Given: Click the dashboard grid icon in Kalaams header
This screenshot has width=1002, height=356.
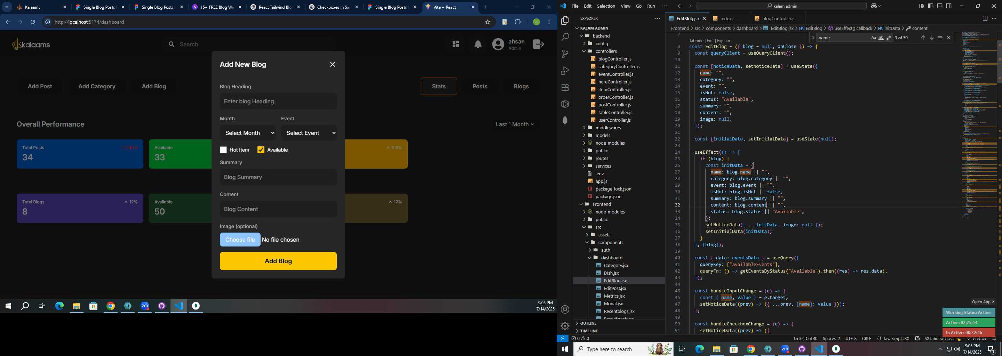Looking at the screenshot, I should tap(456, 44).
